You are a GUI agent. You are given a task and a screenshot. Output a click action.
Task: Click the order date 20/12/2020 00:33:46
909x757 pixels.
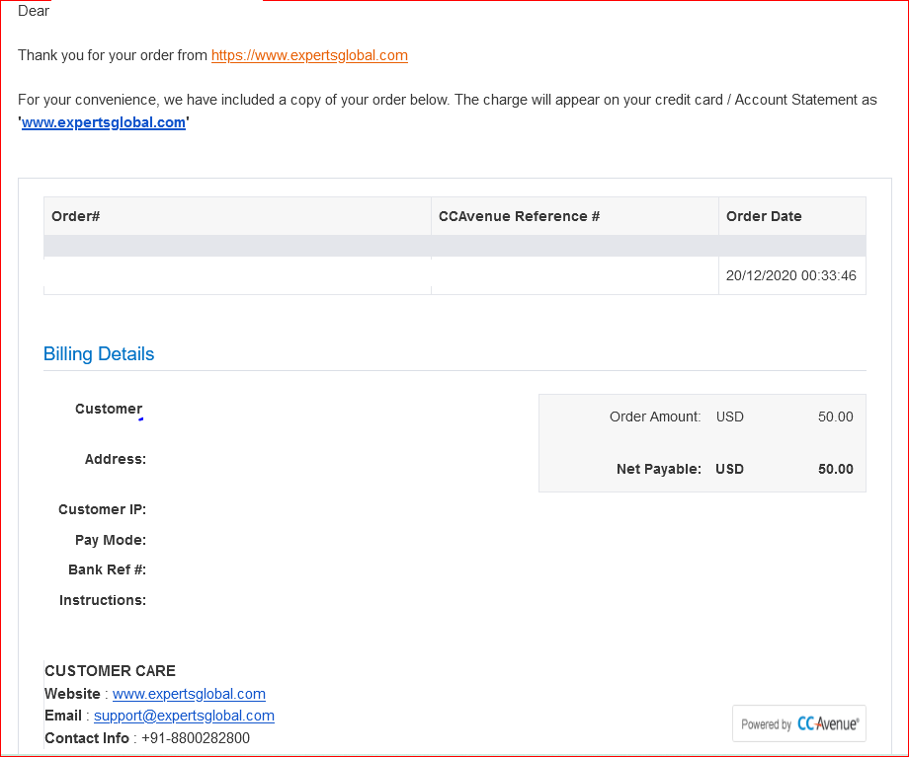pos(790,275)
